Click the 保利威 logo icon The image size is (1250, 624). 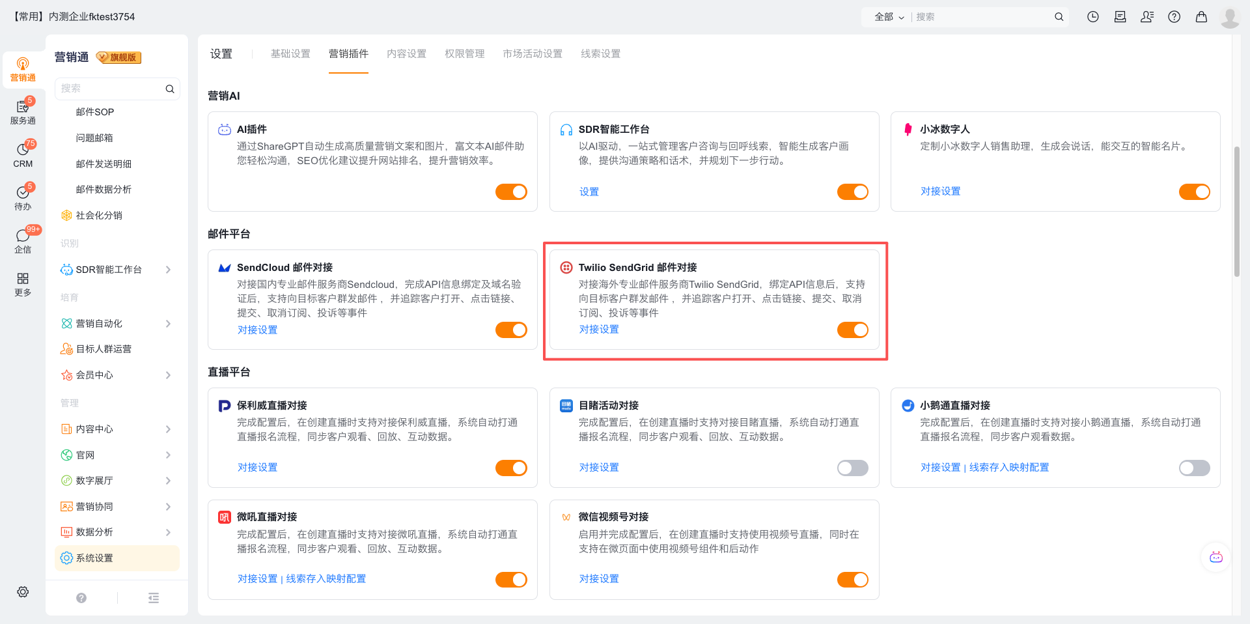(225, 406)
